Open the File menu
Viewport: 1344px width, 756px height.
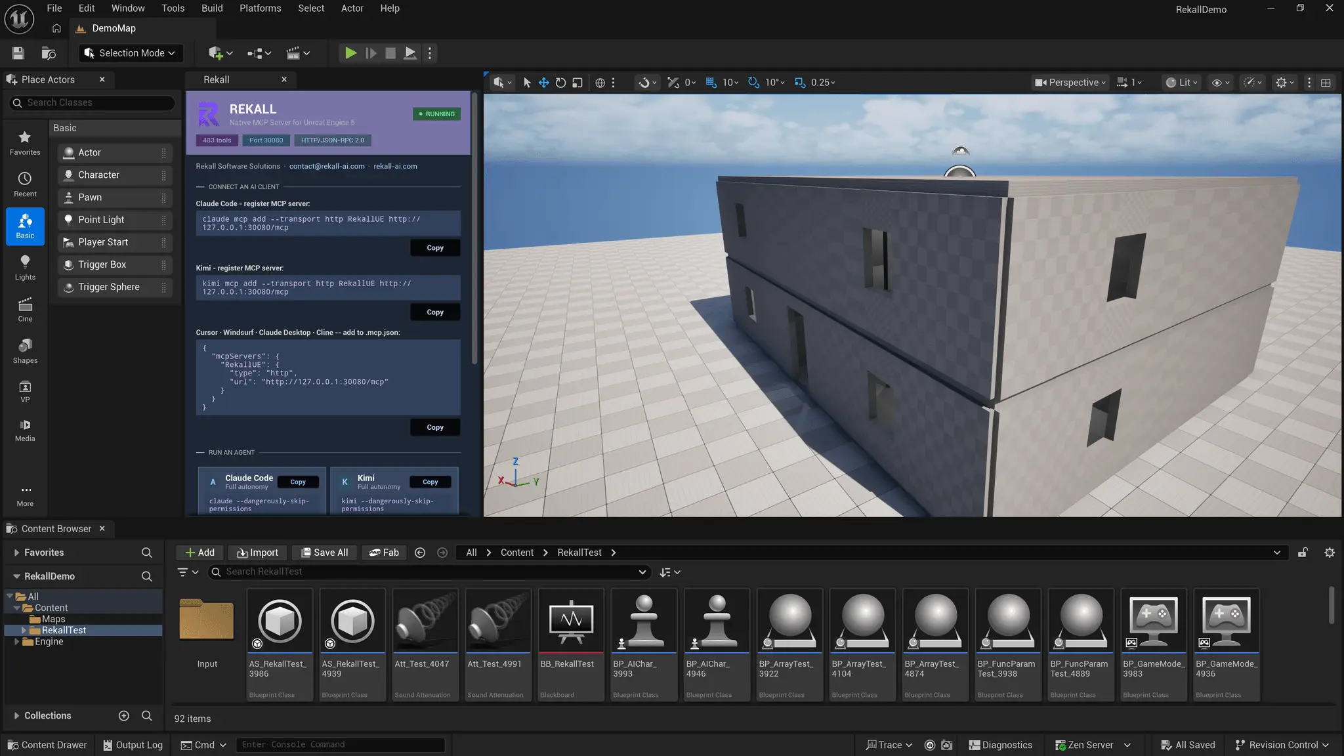click(54, 9)
